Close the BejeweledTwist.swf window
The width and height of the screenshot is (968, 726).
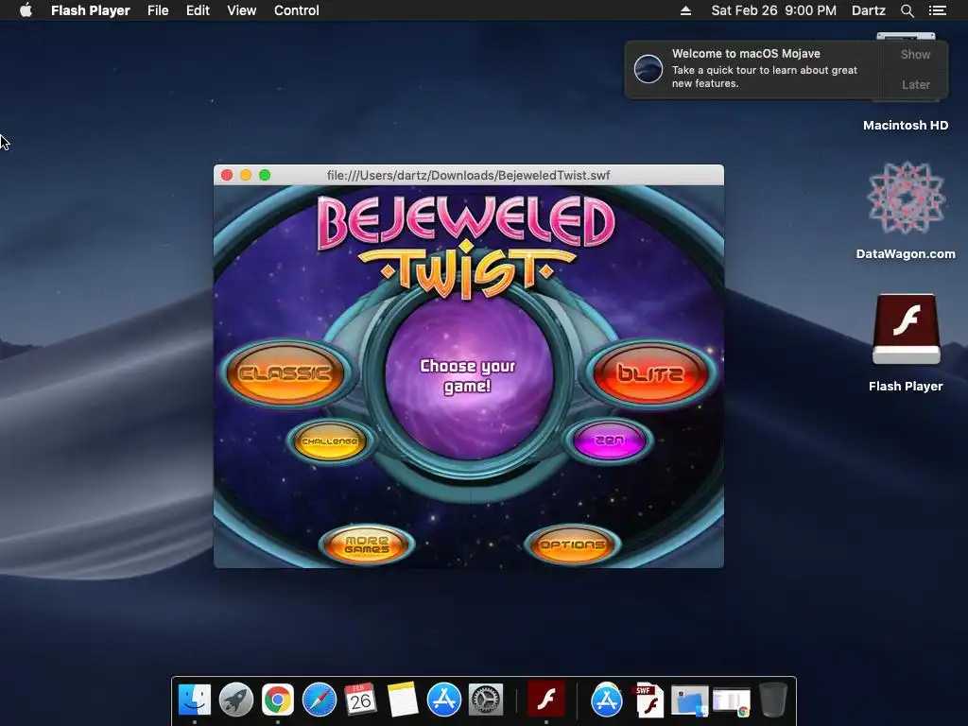[227, 175]
